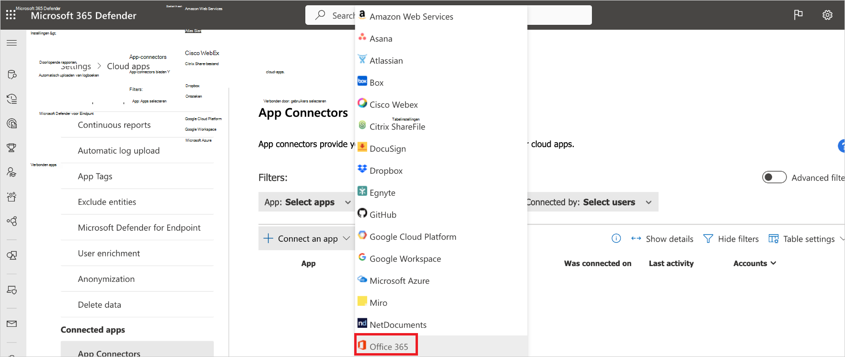Sort by Last activity column
845x357 pixels.
[x=671, y=263]
